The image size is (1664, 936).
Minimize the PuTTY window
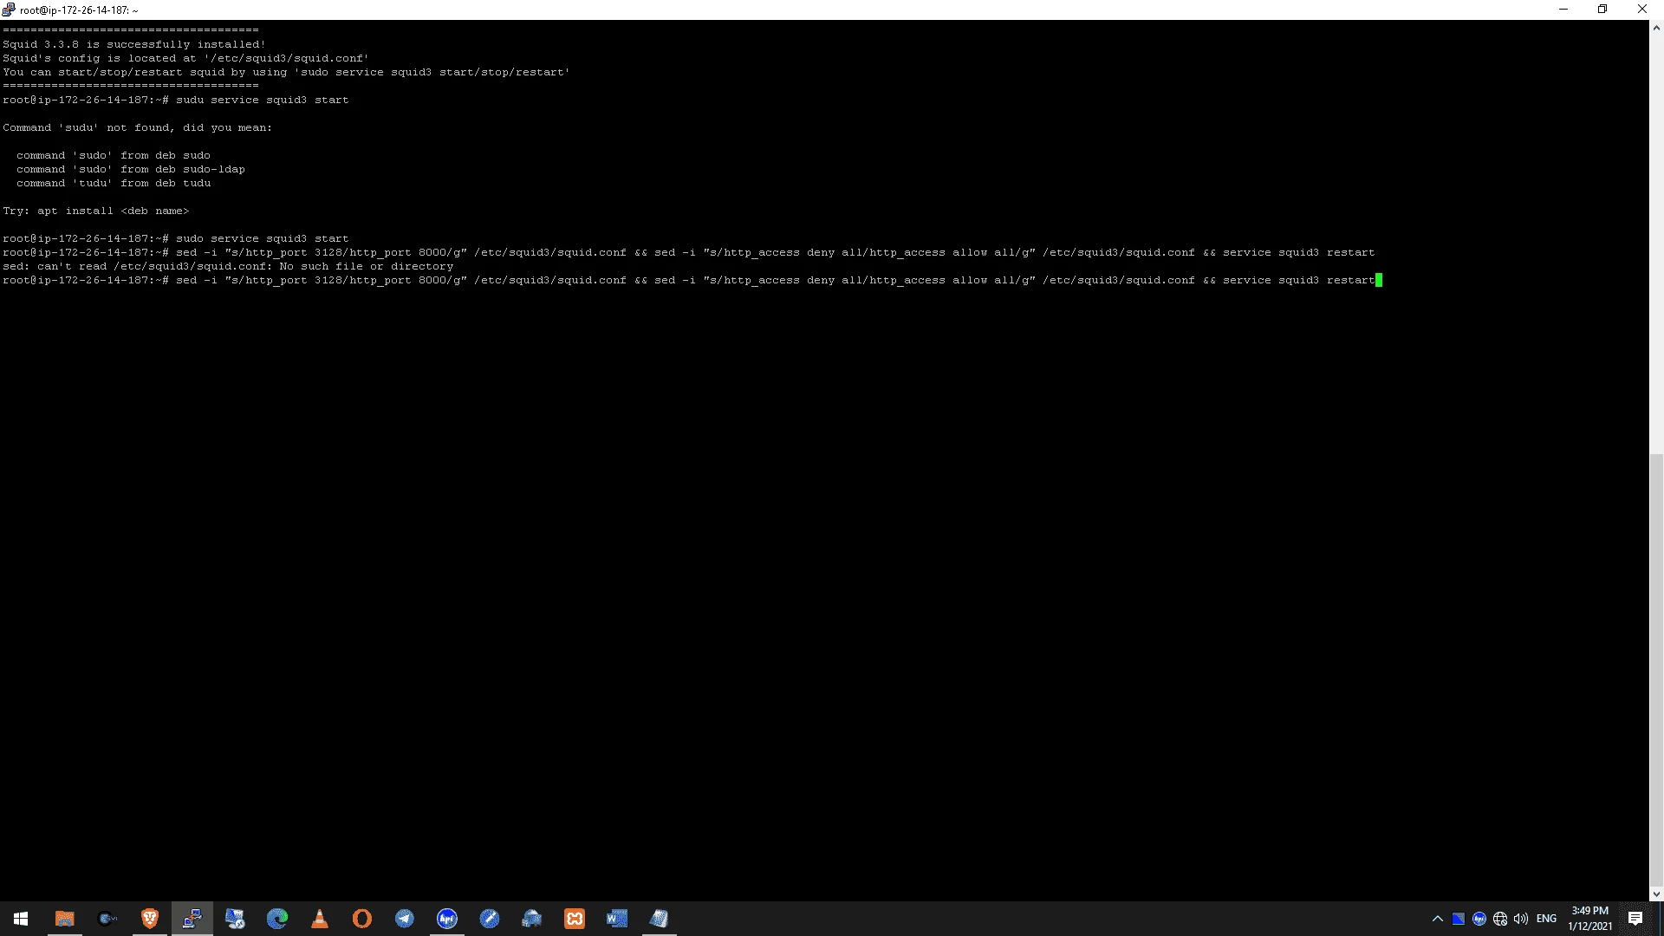coord(1563,10)
